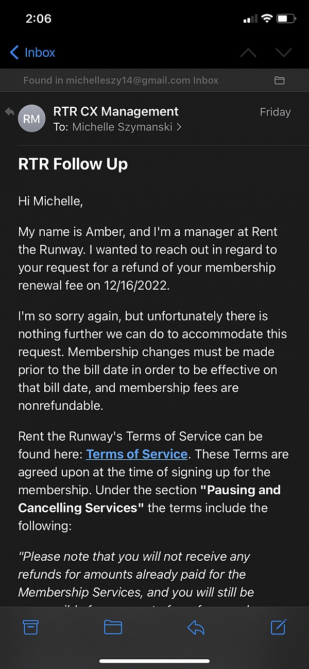Toggle the battery indicator in the status bar
The width and height of the screenshot is (309, 669).
[286, 18]
